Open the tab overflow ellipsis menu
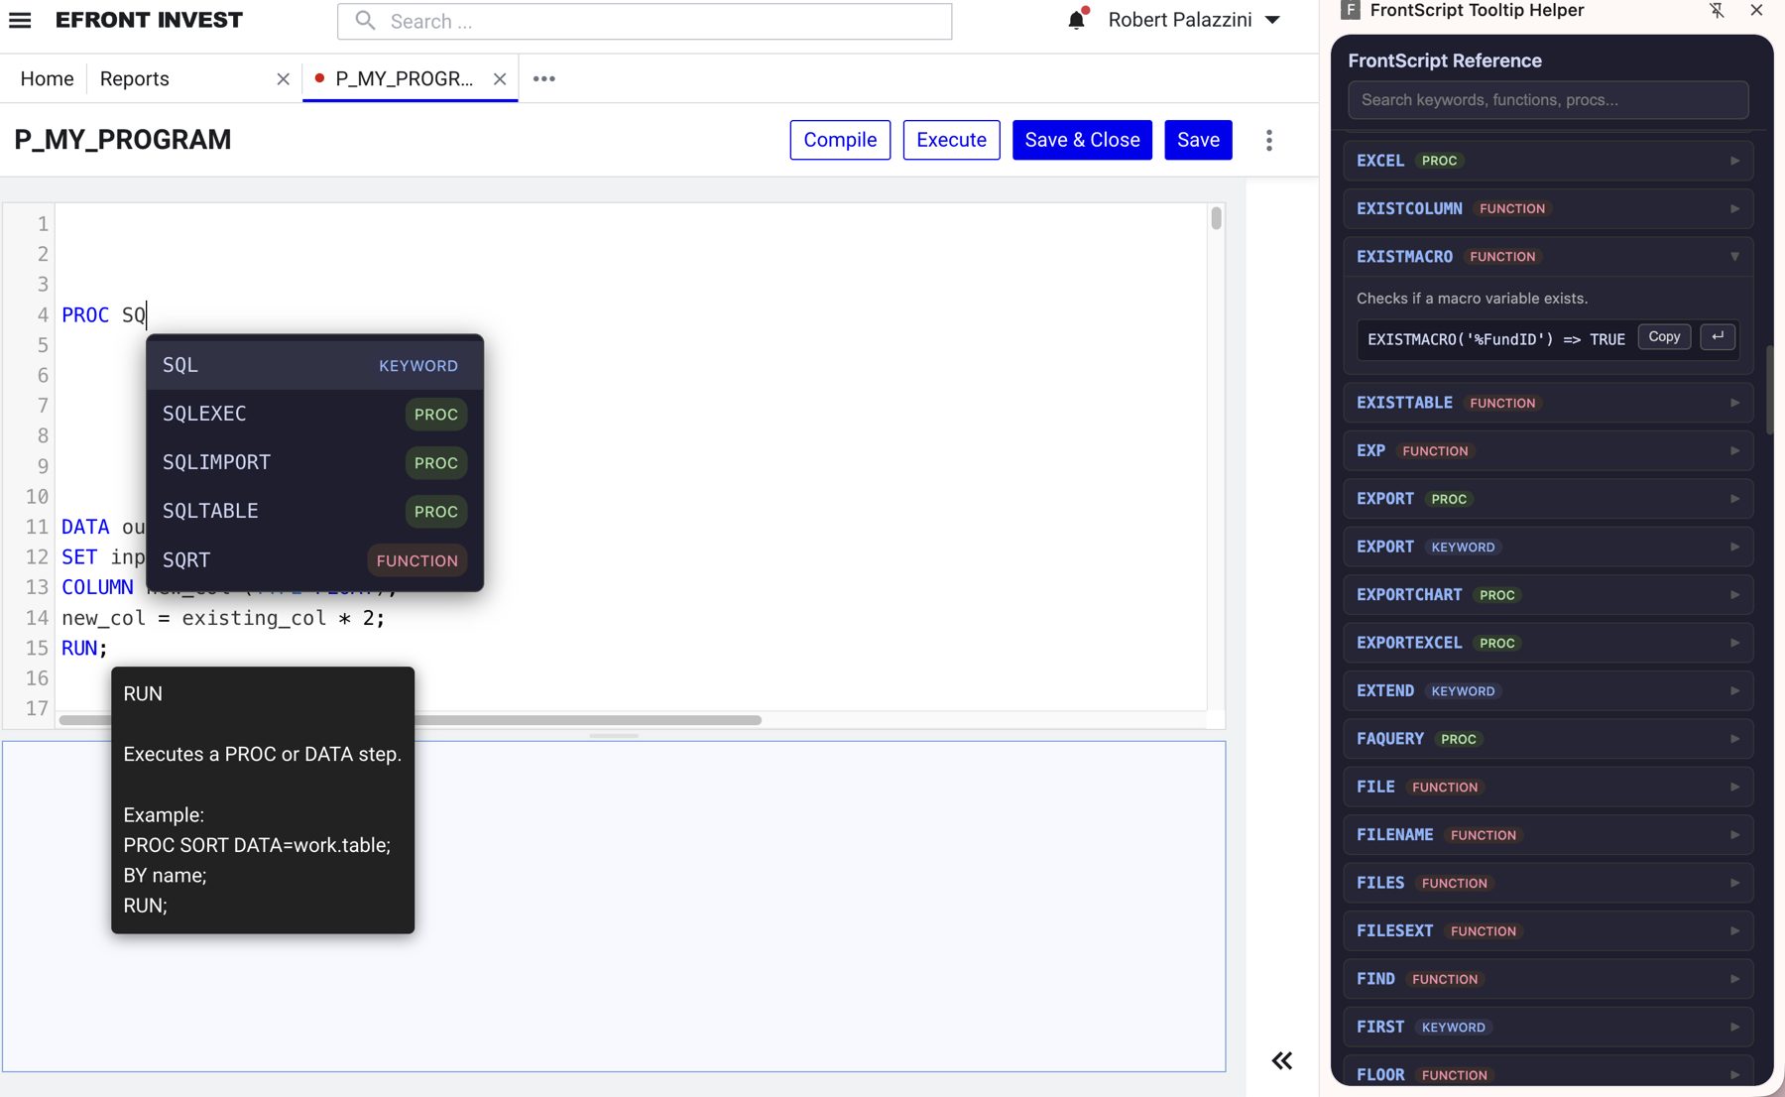The width and height of the screenshot is (1785, 1097). tap(543, 78)
